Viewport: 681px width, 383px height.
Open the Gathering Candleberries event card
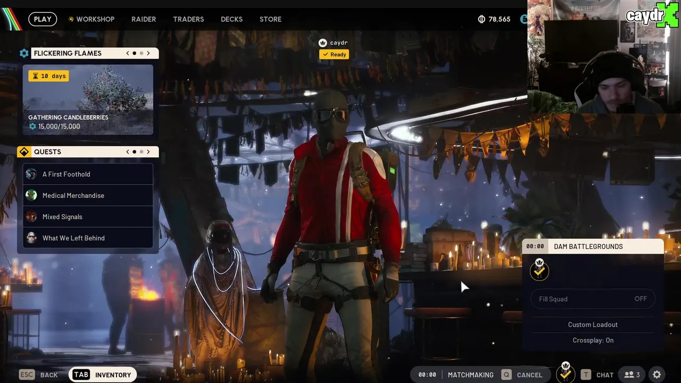point(88,100)
